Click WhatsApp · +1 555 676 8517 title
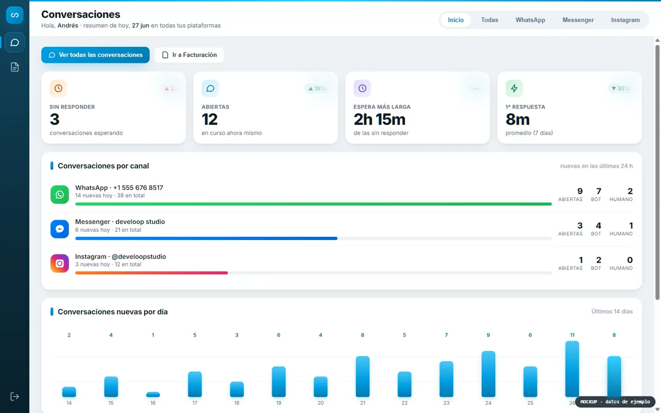Screen dimensions: 661x413 [119, 188]
